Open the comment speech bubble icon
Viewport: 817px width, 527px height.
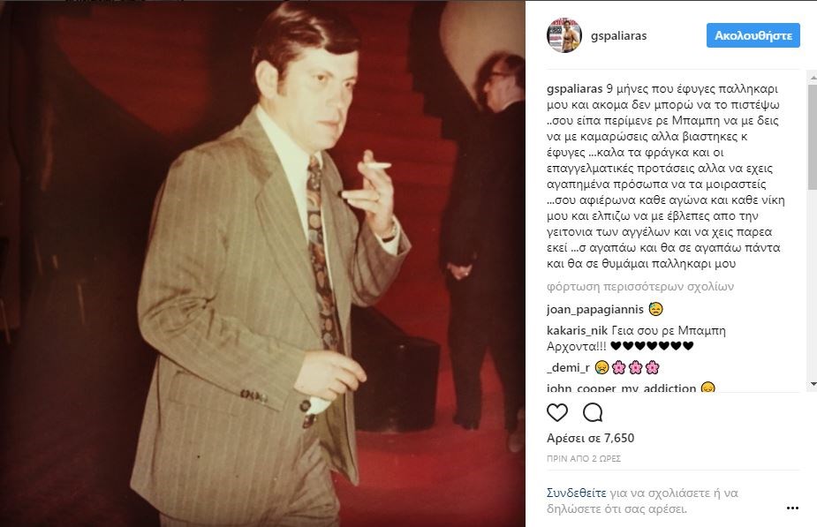coord(593,412)
